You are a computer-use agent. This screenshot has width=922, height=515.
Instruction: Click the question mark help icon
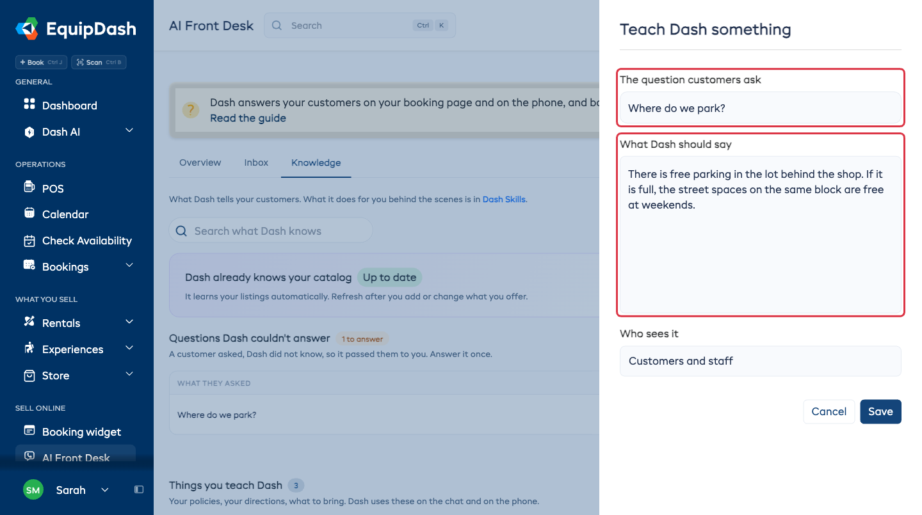[191, 110]
